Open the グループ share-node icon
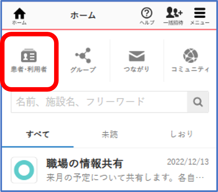The width and height of the screenshot is (218, 192). (x=83, y=55)
